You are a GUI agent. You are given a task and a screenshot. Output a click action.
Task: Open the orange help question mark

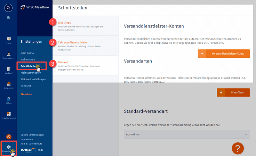click(238, 148)
